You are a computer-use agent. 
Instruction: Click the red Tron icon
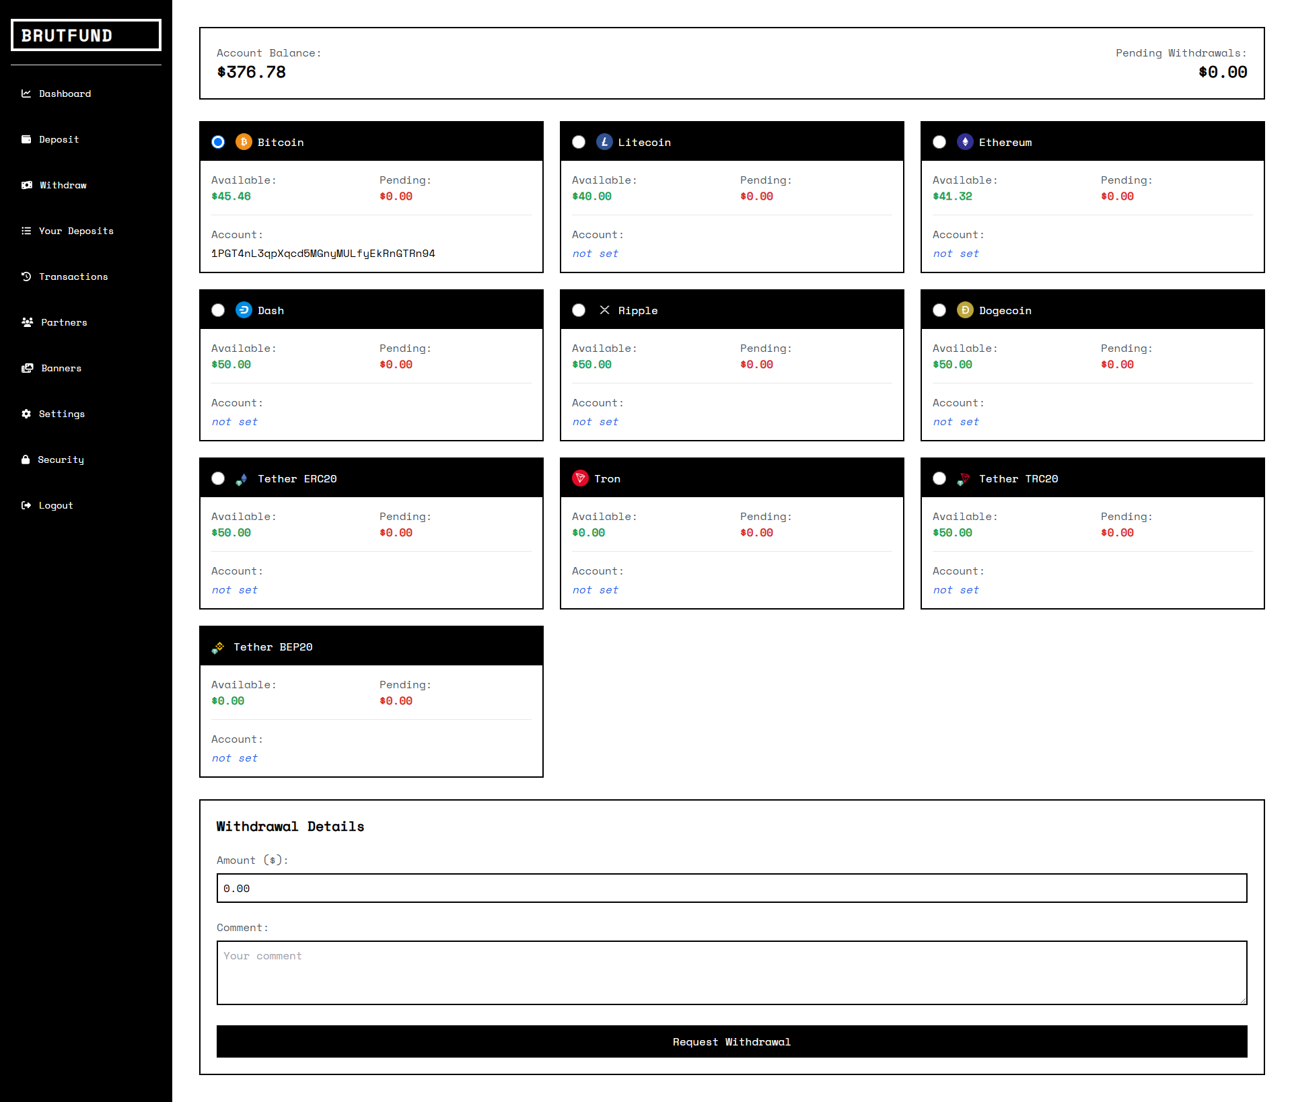click(x=580, y=478)
